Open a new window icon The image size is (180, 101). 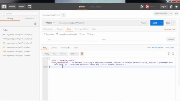29,7
